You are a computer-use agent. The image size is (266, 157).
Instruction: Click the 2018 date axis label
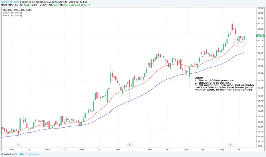click(x=82, y=150)
